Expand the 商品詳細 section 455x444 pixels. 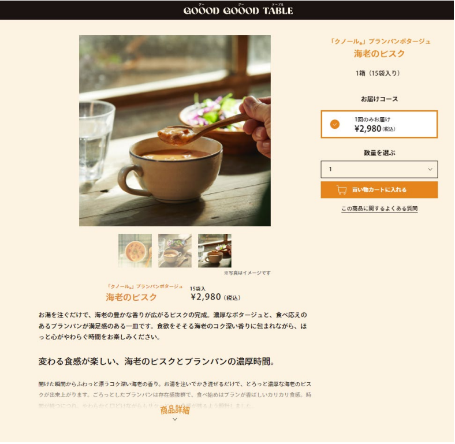click(x=175, y=410)
